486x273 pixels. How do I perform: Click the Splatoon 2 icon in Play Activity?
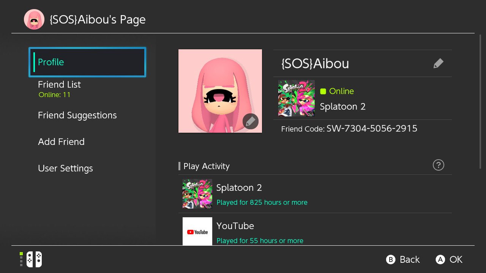point(197,194)
